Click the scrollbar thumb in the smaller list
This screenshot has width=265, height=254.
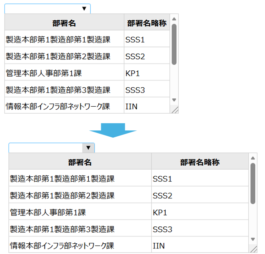coord(174,44)
